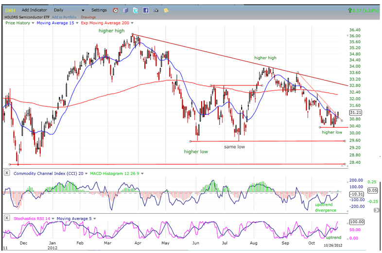The image size is (382, 253).
Task: Click the yellow note icon
Action: (x=166, y=10)
